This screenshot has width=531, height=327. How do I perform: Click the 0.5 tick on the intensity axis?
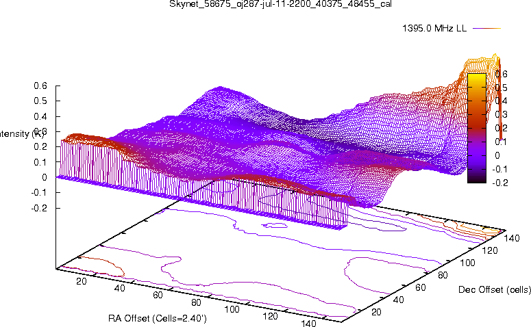[x=40, y=101]
